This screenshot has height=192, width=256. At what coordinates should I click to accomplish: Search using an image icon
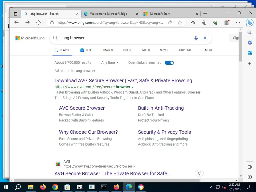205,38
